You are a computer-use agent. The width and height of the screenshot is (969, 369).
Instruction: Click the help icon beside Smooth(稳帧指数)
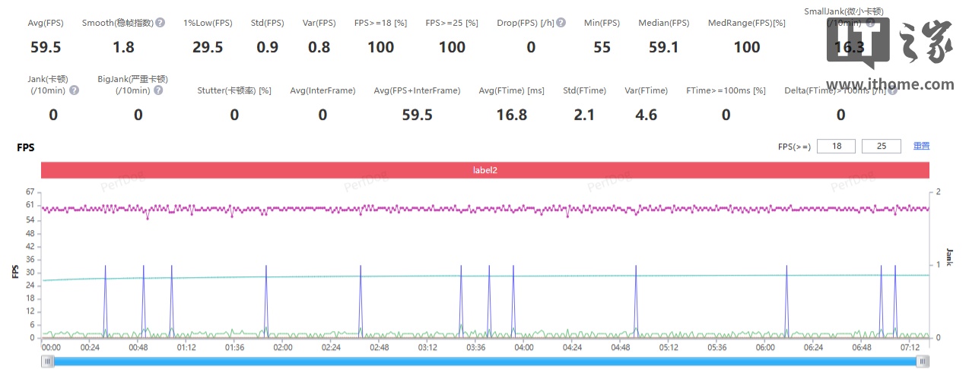[160, 23]
